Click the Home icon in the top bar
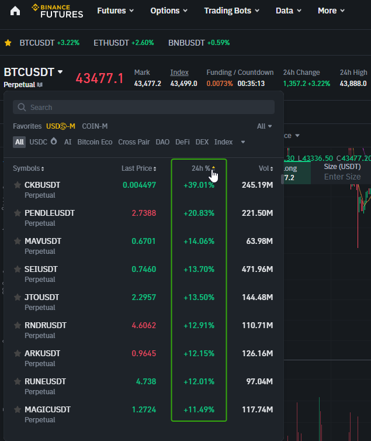 point(15,11)
